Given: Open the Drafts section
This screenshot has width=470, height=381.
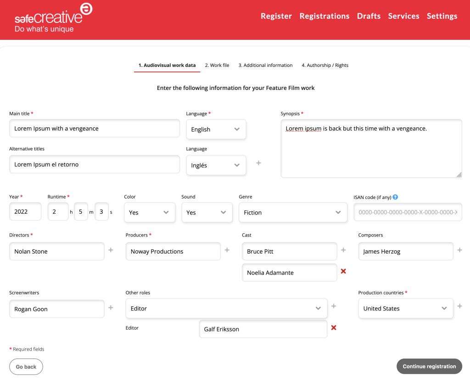Looking at the screenshot, I should click(x=369, y=16).
